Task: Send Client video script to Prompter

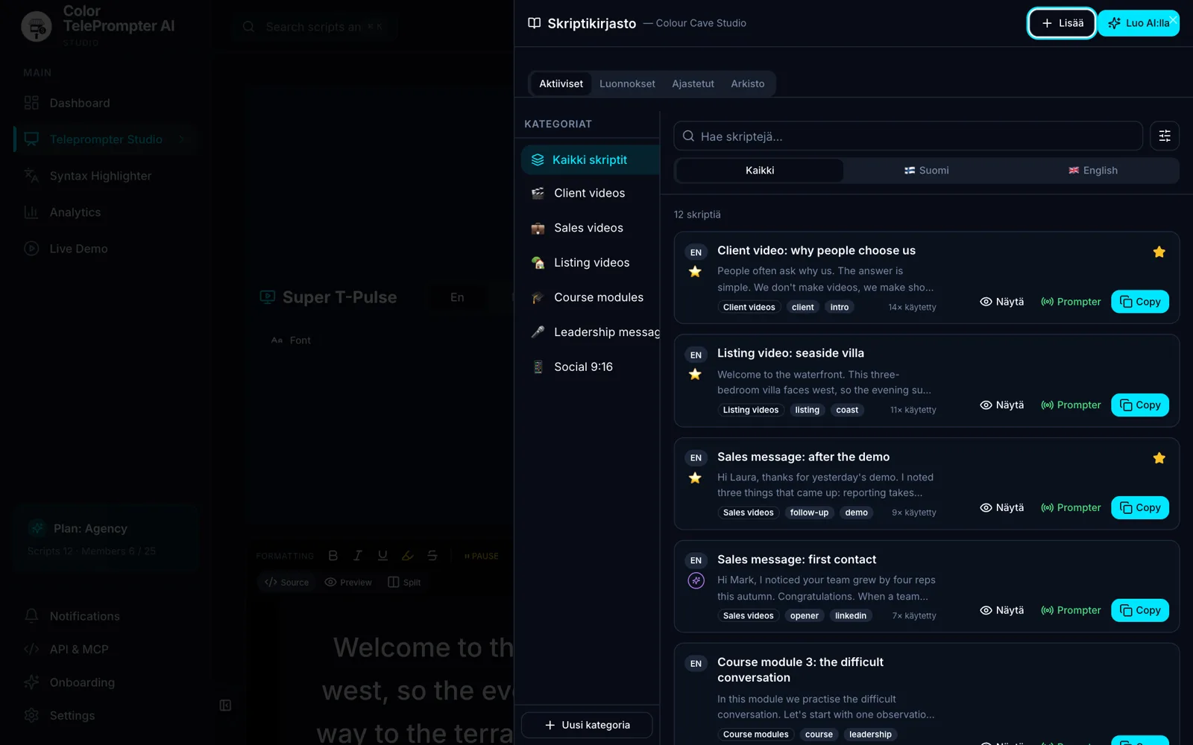Action: 1071,302
